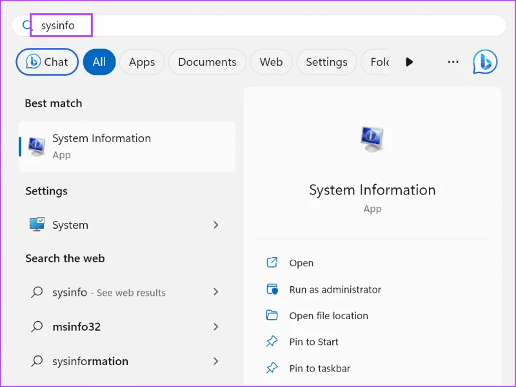Click System Information icon in best match
516x387 pixels.
pos(37,147)
